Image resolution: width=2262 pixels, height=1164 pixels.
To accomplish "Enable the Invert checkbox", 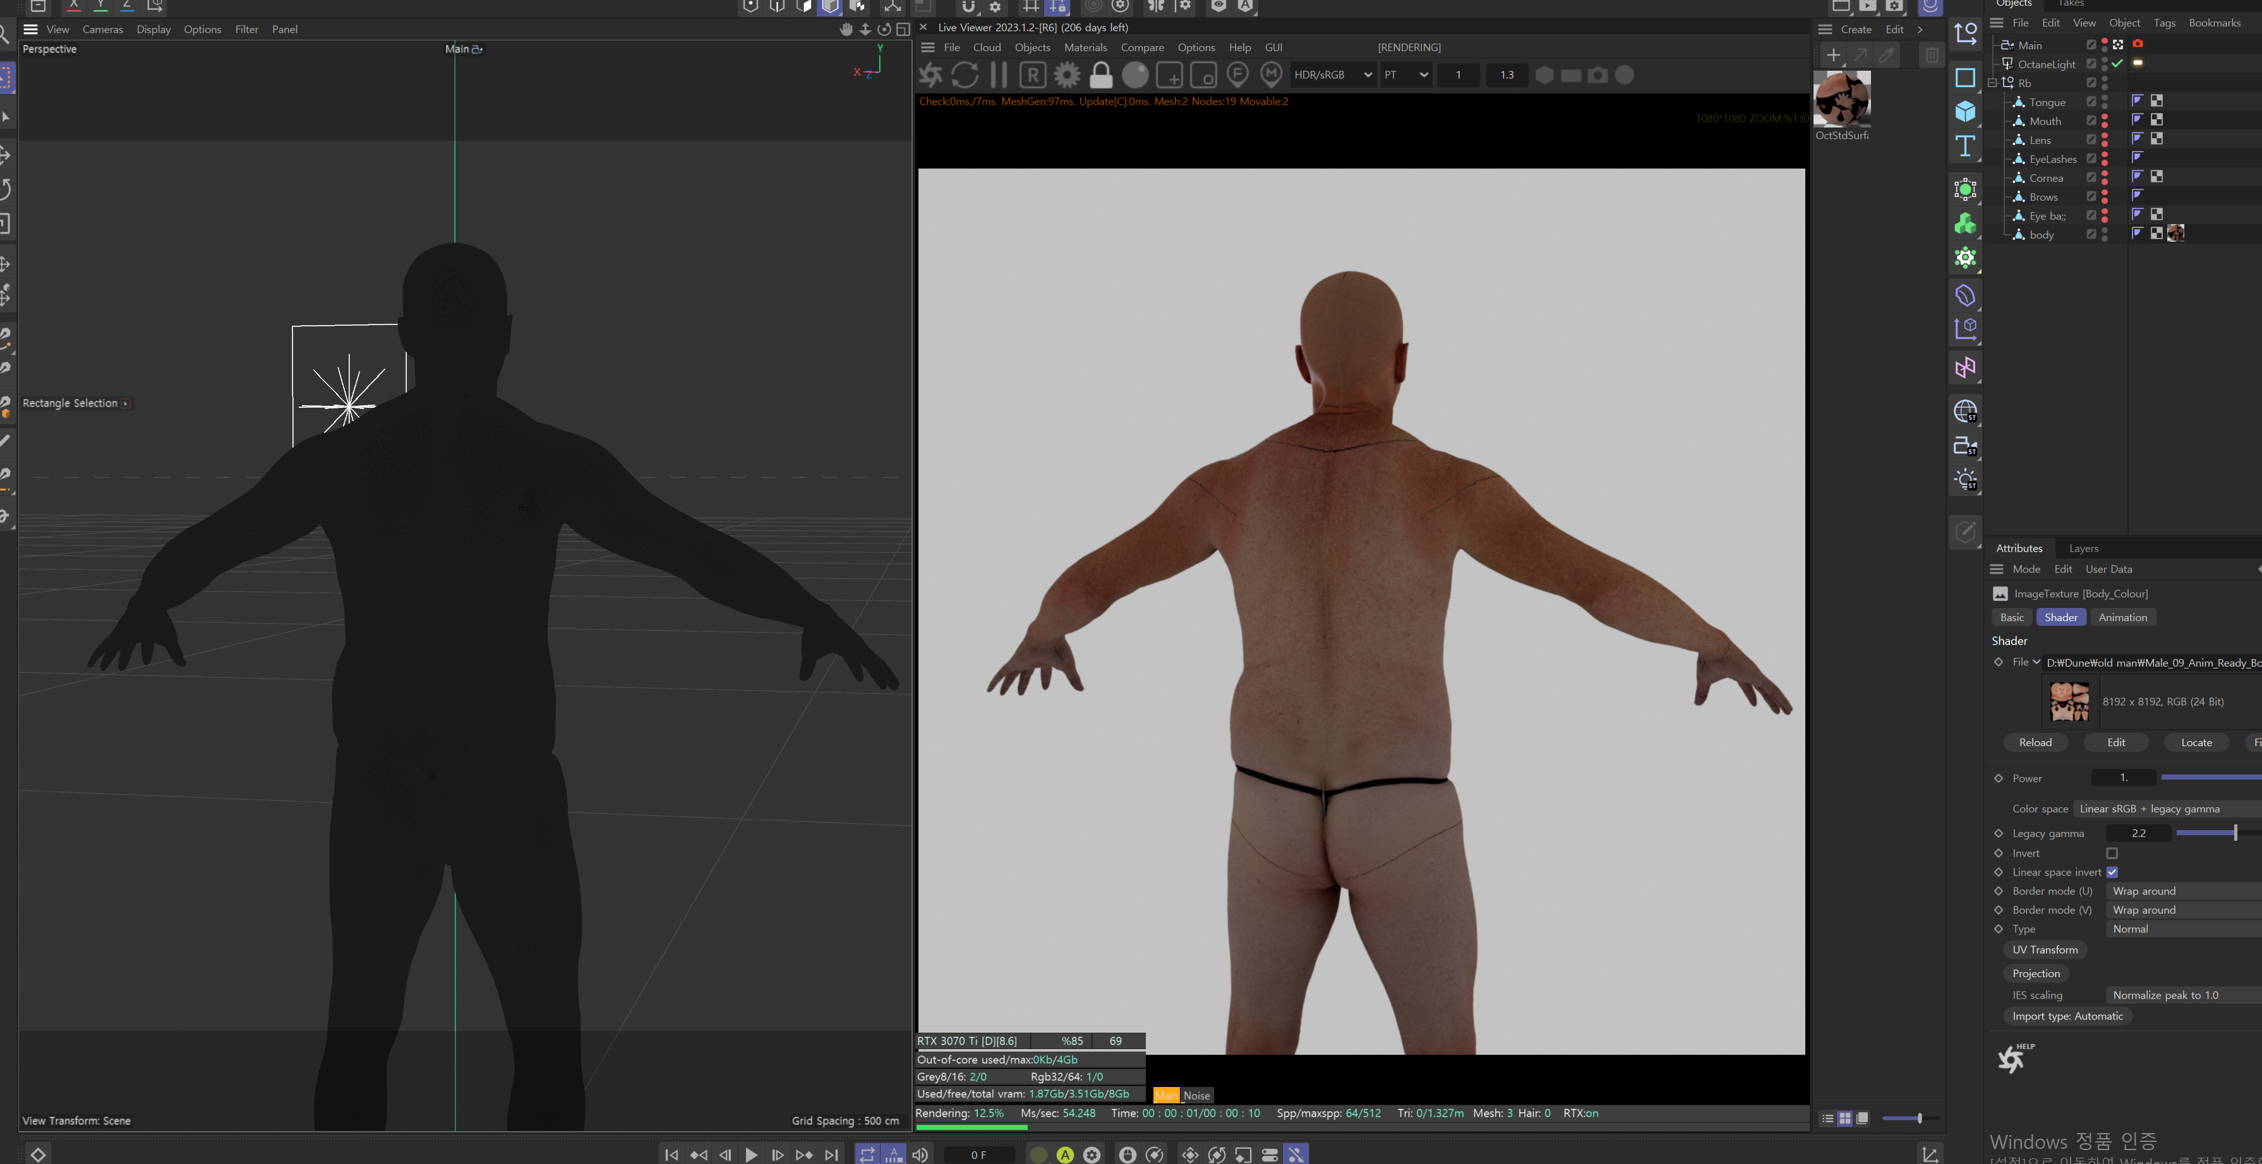I will point(2112,853).
